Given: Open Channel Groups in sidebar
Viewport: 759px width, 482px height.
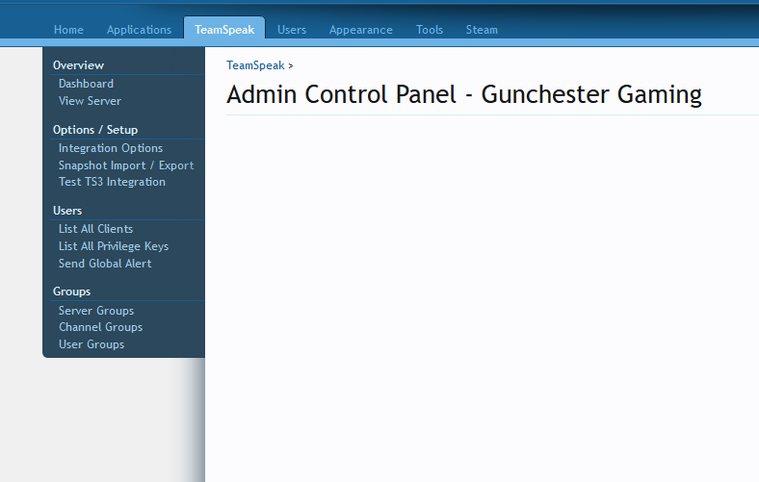Looking at the screenshot, I should pyautogui.click(x=100, y=327).
